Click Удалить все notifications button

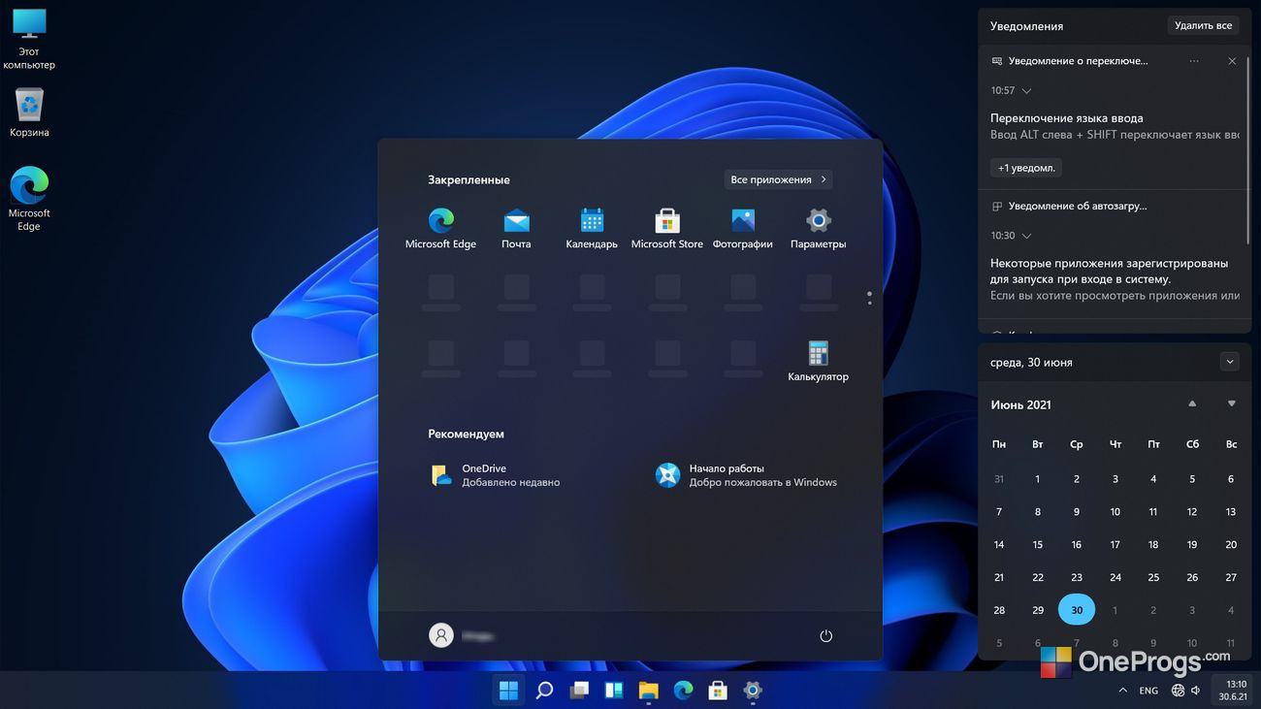(x=1203, y=25)
